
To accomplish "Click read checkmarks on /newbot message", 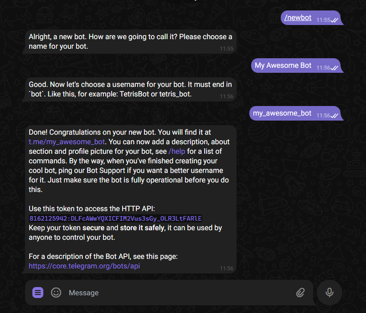I will click(x=334, y=20).
